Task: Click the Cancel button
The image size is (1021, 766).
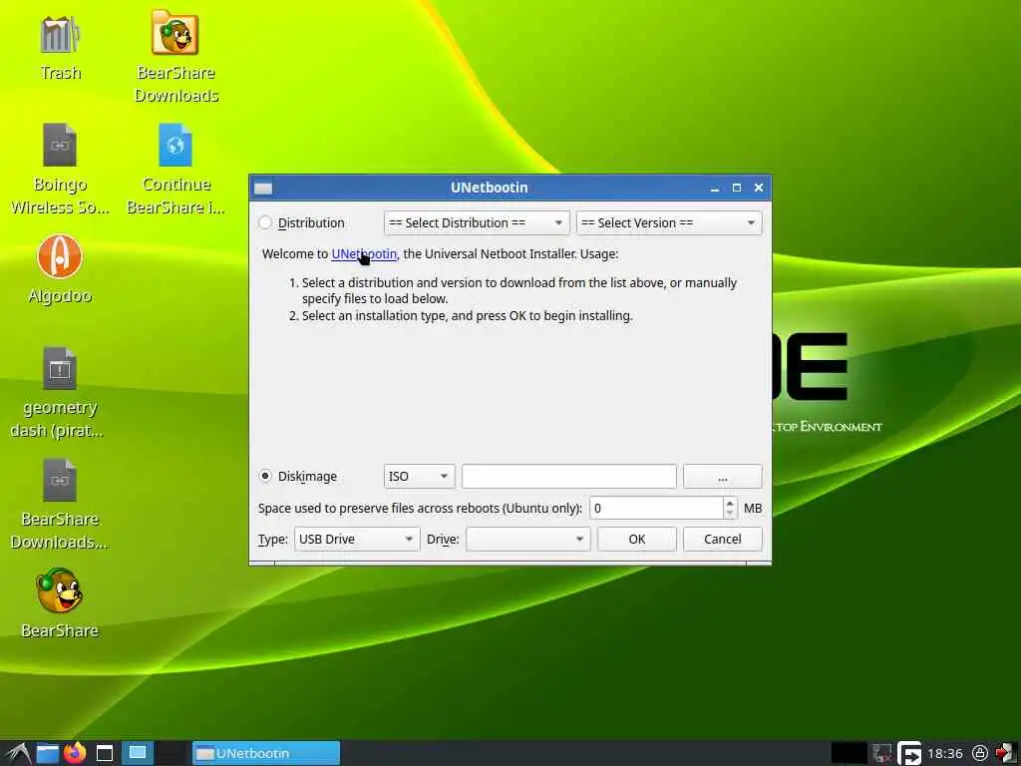Action: tap(722, 540)
